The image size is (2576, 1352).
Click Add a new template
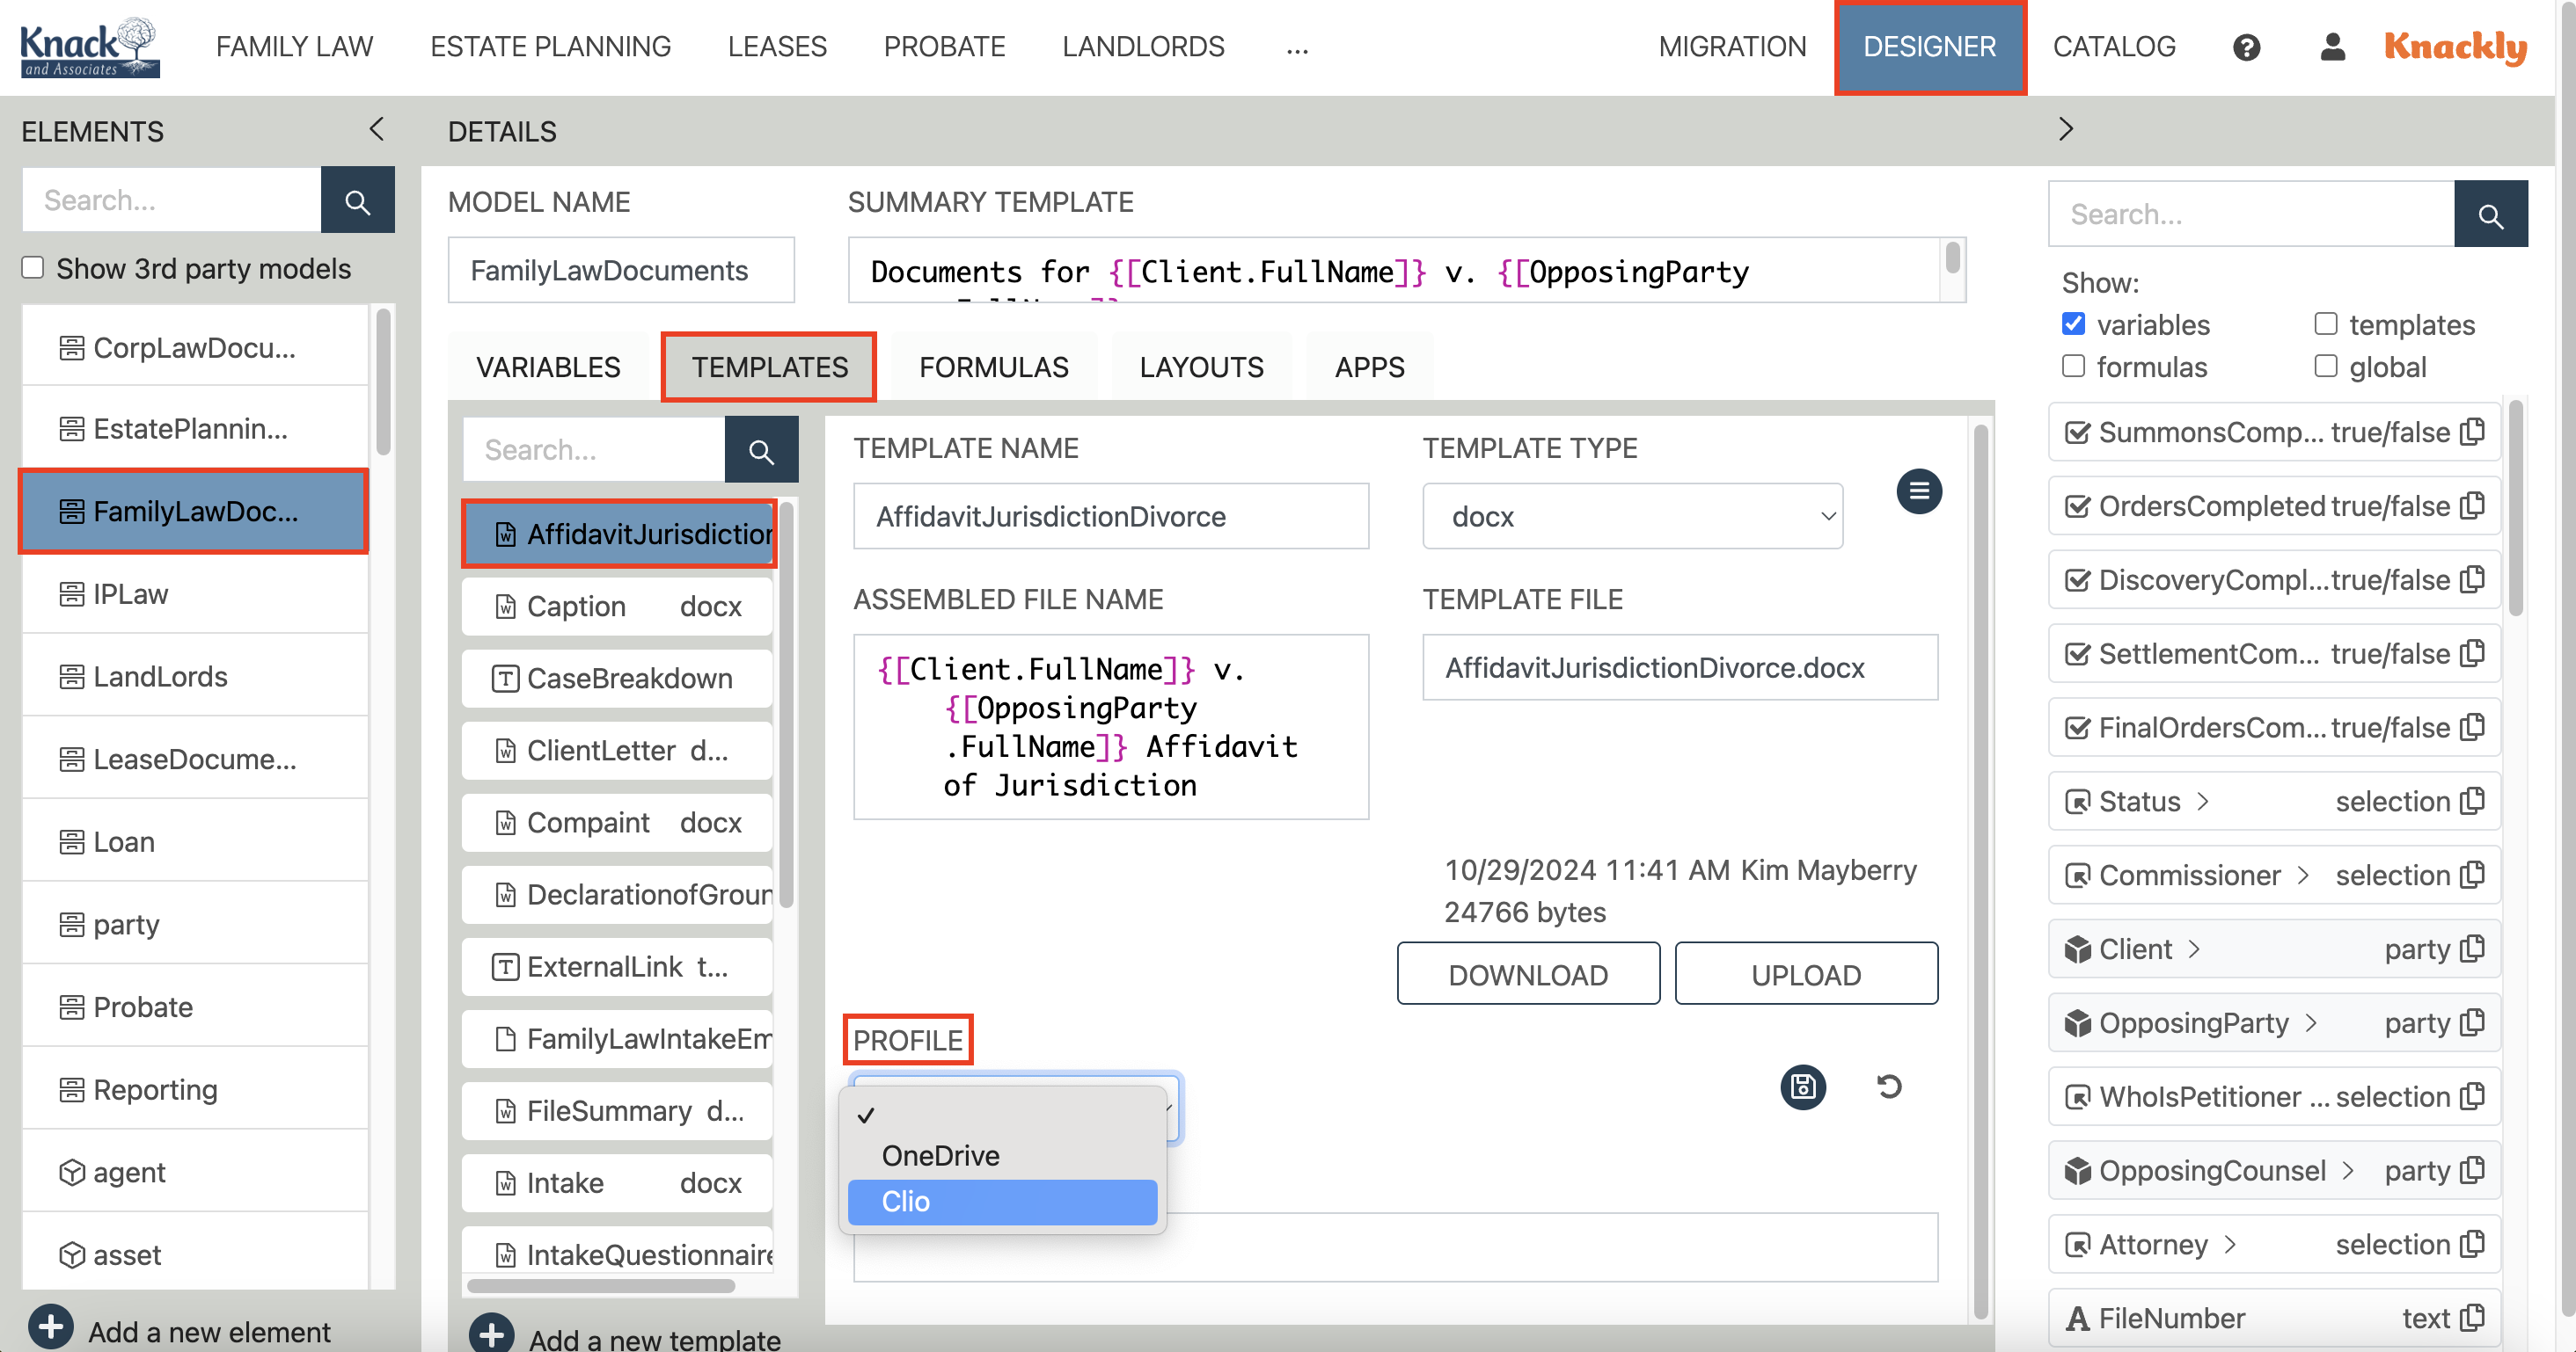[x=654, y=1339]
